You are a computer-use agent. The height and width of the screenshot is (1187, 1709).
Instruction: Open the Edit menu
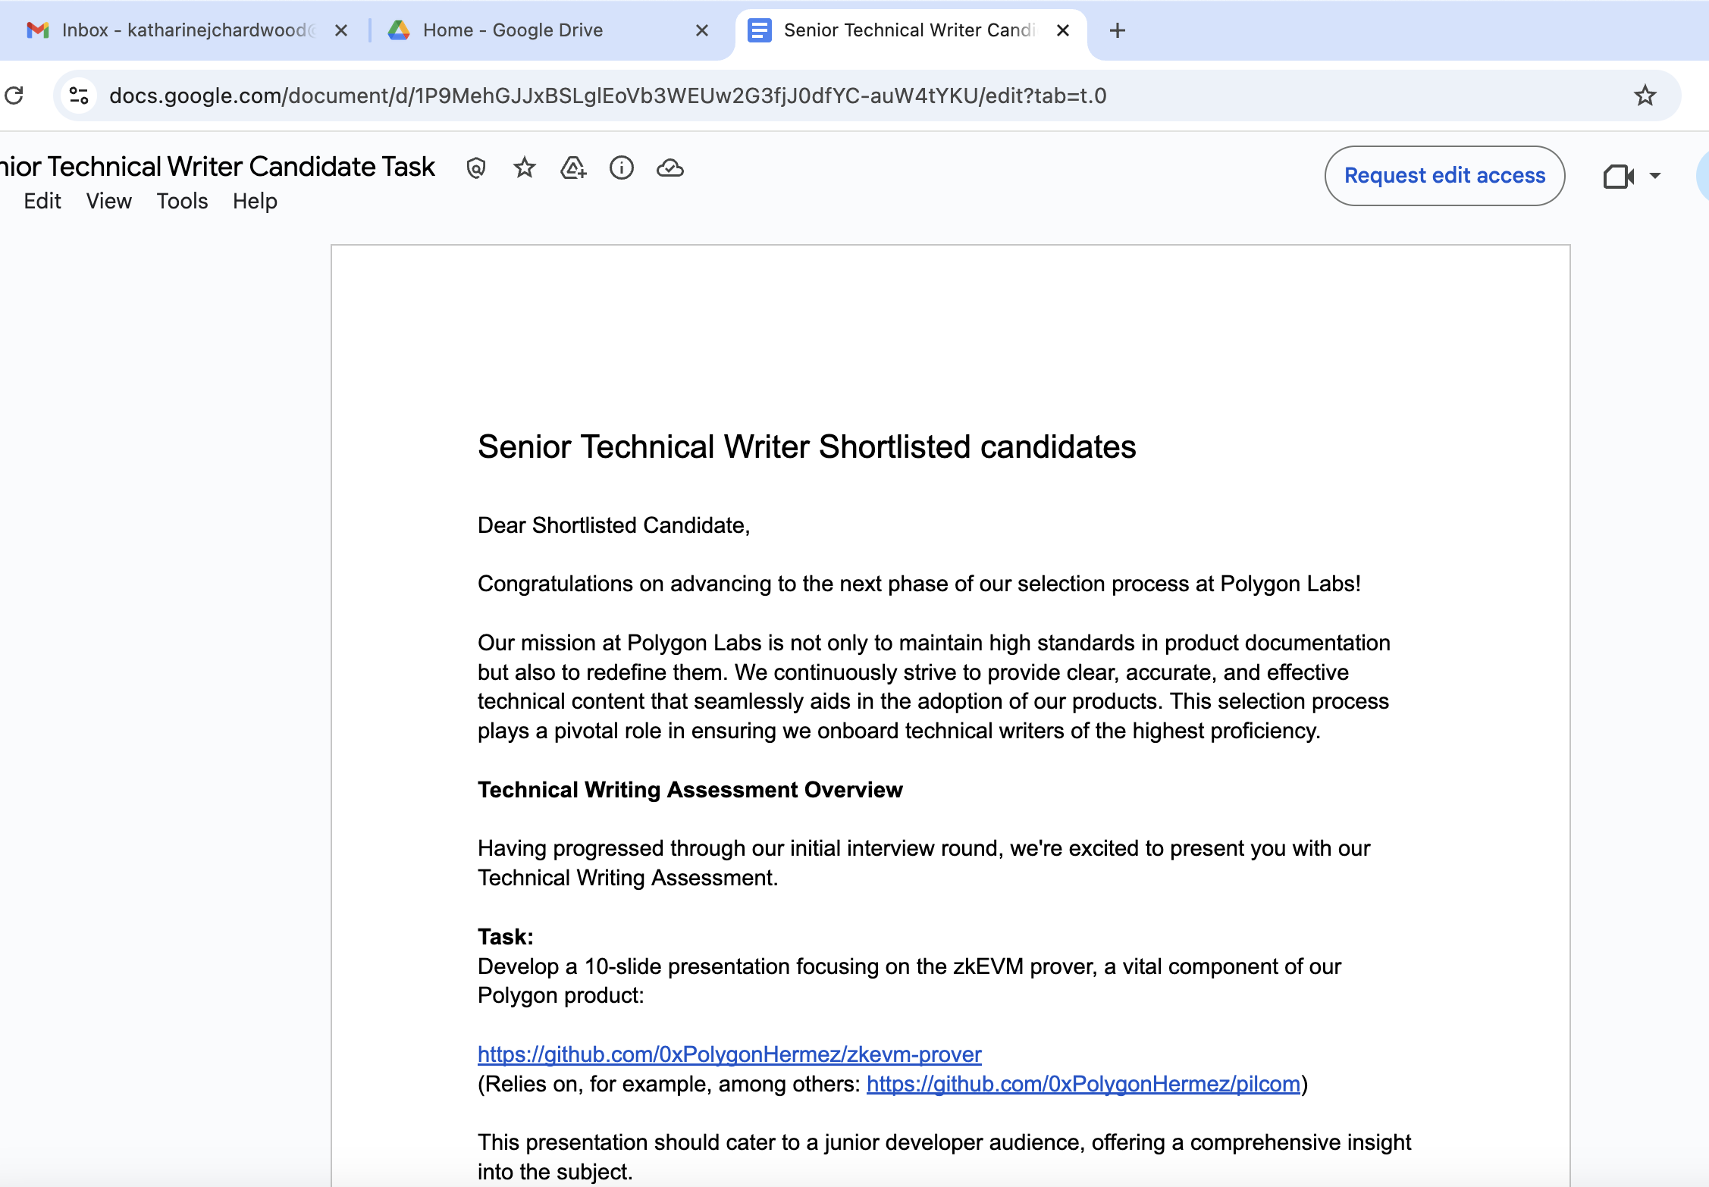(x=42, y=202)
